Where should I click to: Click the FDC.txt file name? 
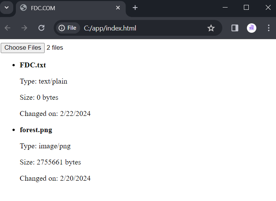pos(33,65)
